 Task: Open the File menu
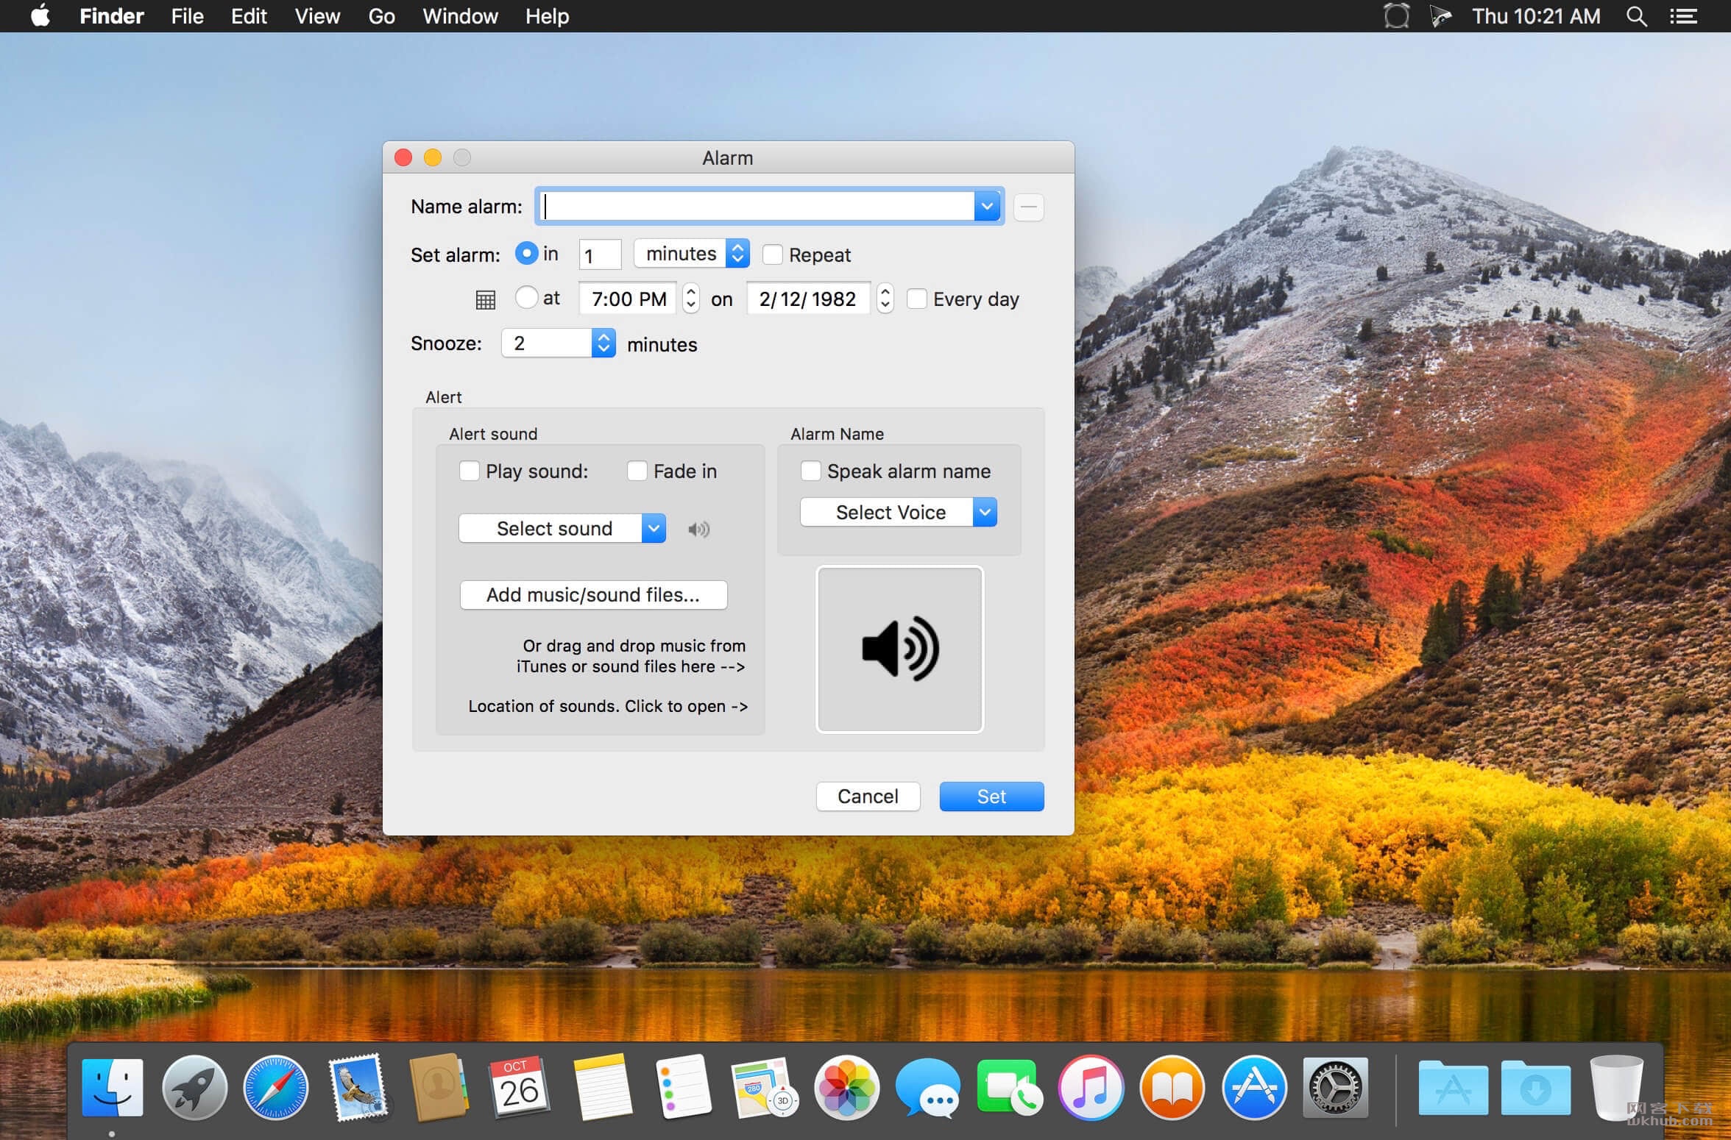(x=187, y=16)
